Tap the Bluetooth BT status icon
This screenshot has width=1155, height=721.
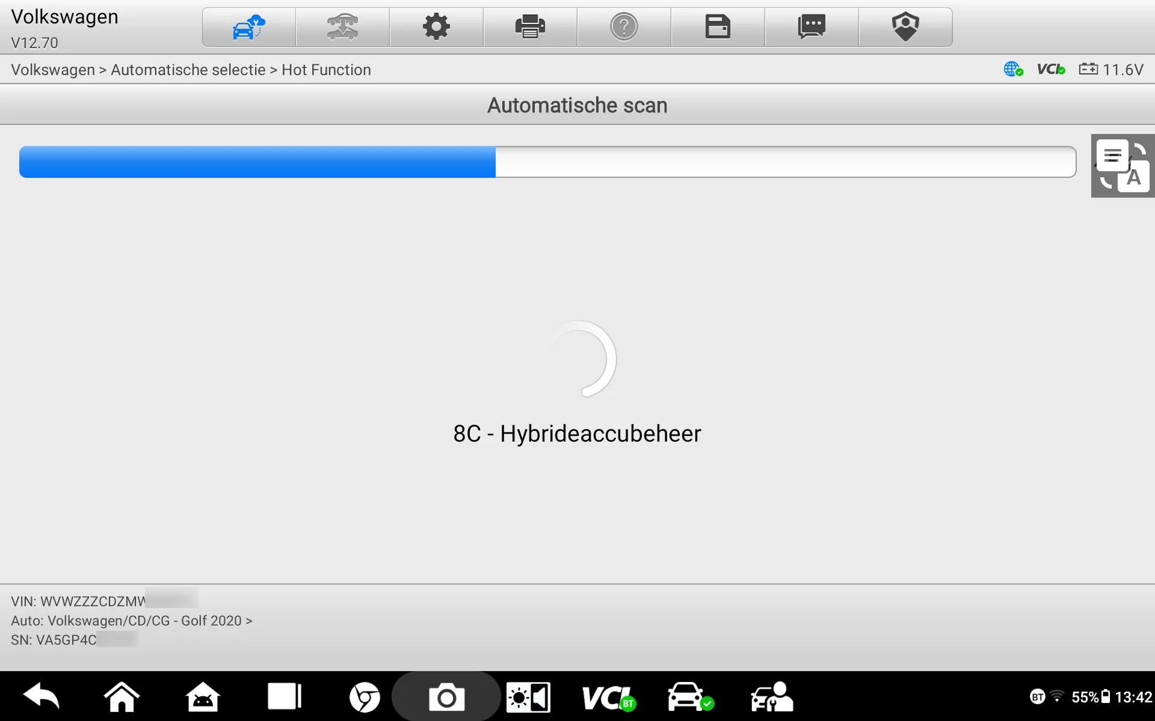pyautogui.click(x=1038, y=697)
